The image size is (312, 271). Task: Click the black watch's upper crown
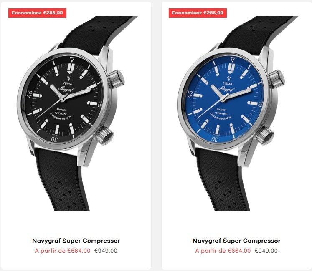(x=117, y=79)
